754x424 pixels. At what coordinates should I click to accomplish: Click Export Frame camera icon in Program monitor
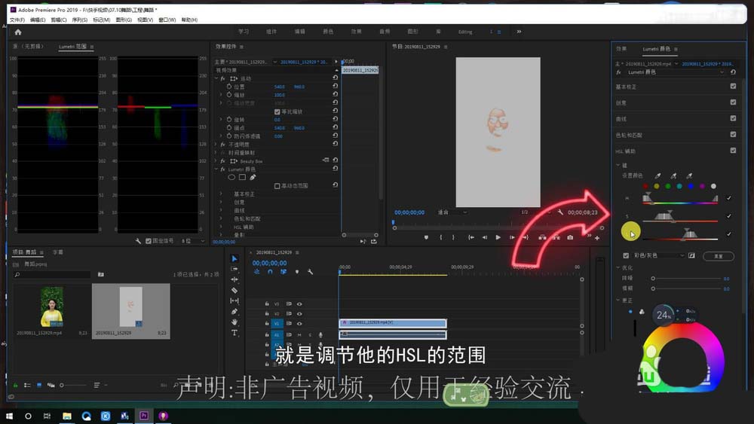570,237
